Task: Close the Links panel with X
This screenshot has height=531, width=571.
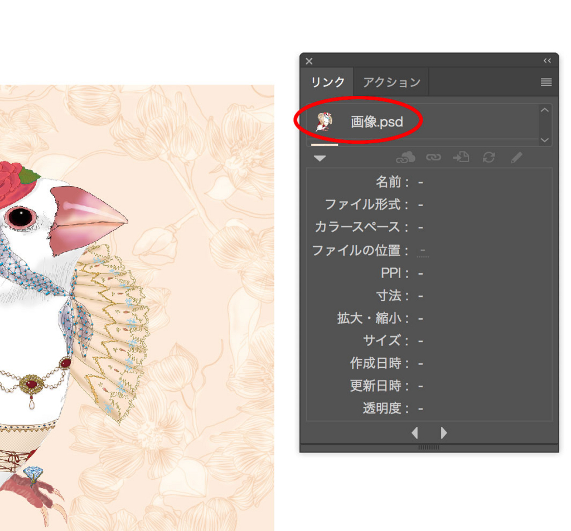Action: pos(309,61)
